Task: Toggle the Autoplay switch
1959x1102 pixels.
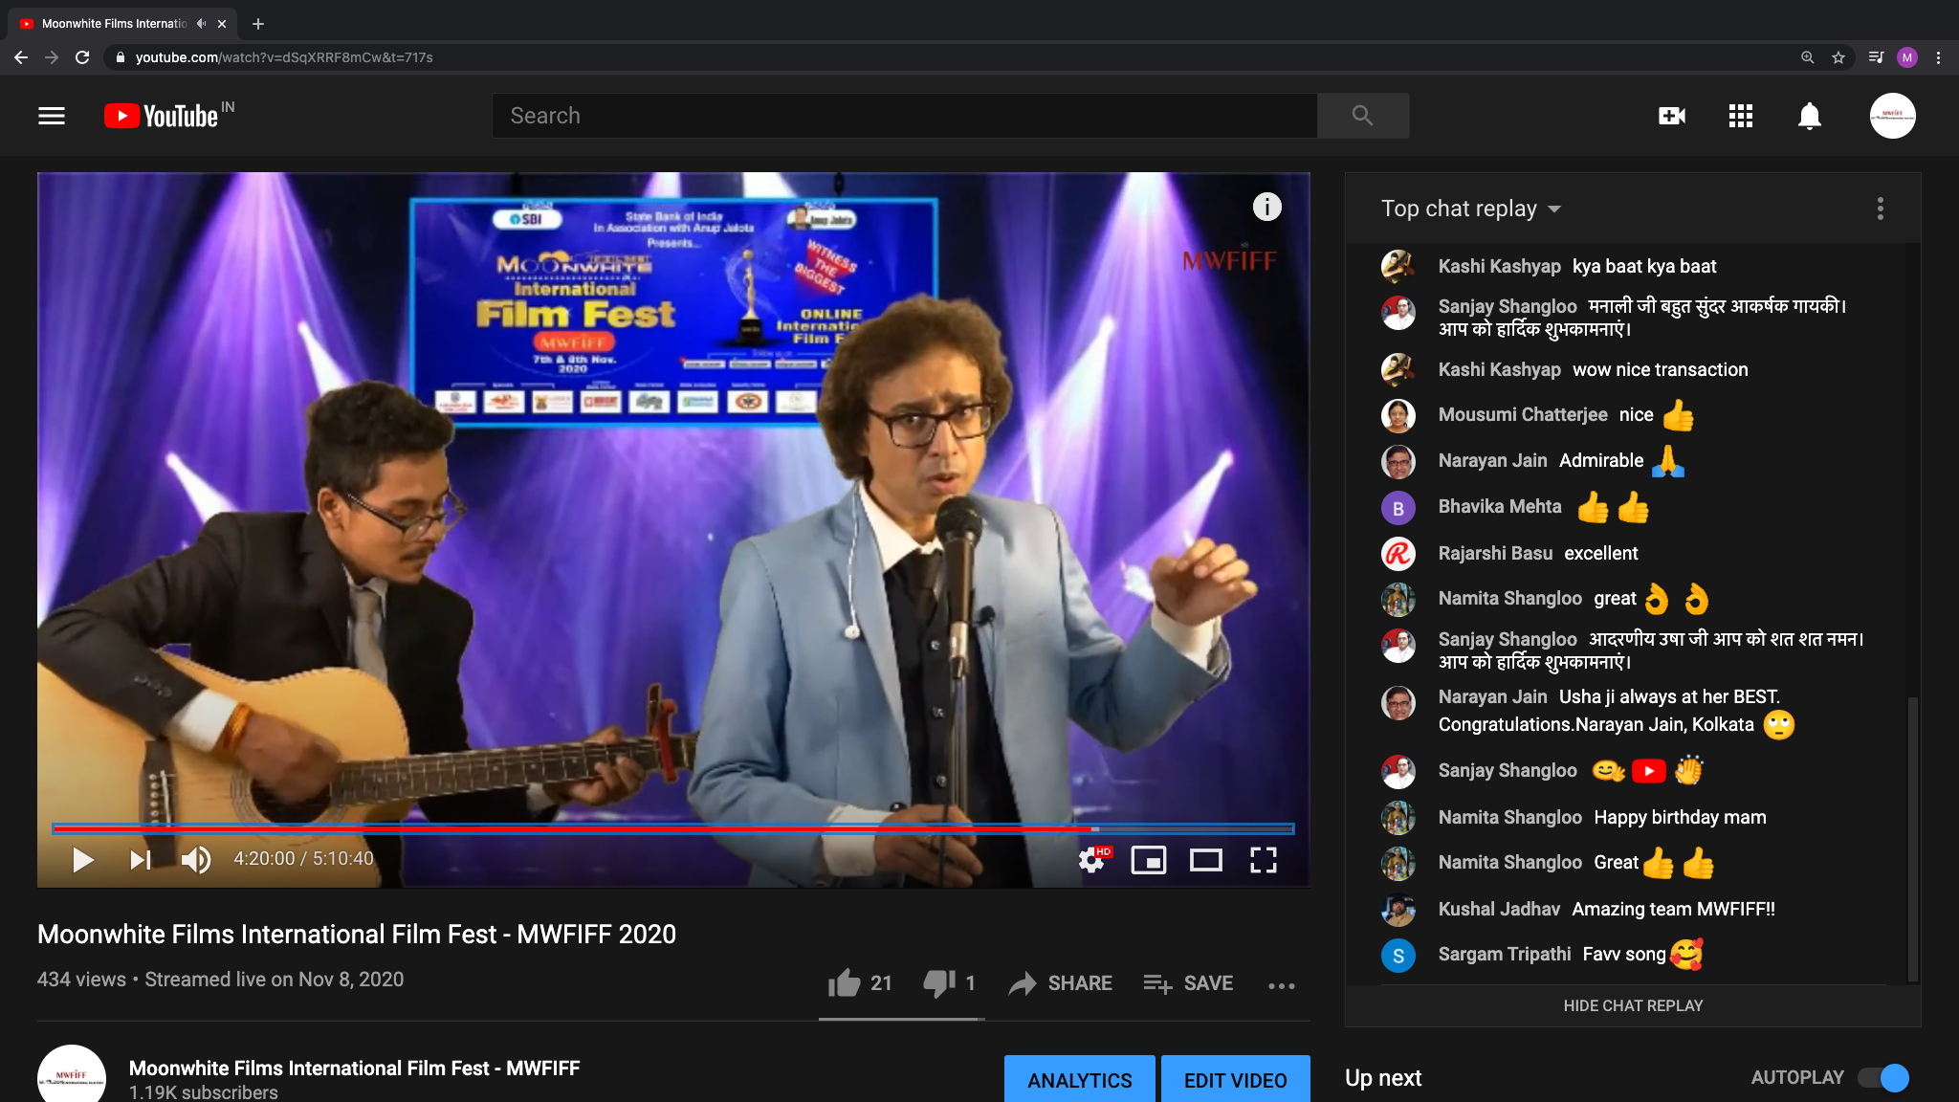Action: pyautogui.click(x=1882, y=1077)
